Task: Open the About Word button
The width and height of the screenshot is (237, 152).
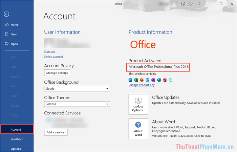Action: (x=138, y=129)
